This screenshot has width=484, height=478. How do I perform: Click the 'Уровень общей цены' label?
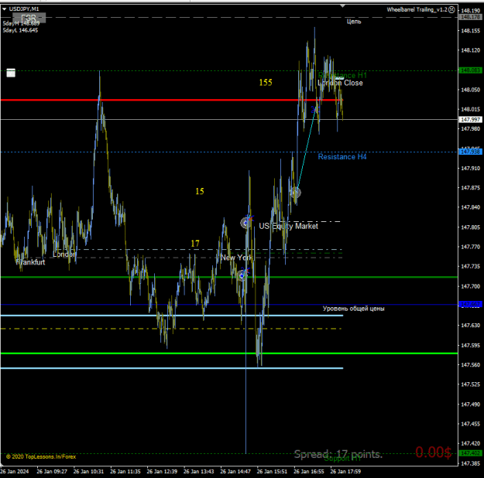[x=353, y=309]
